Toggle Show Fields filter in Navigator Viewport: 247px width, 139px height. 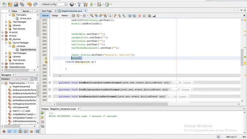[x=10, y=131]
